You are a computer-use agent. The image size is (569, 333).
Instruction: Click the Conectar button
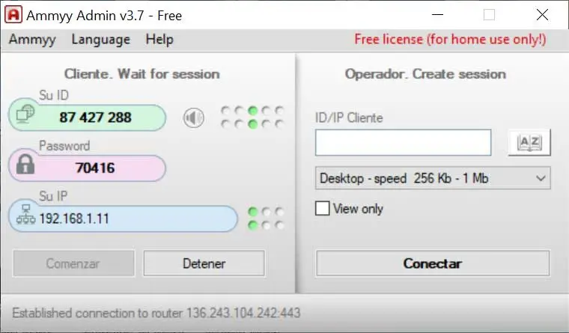click(x=433, y=263)
